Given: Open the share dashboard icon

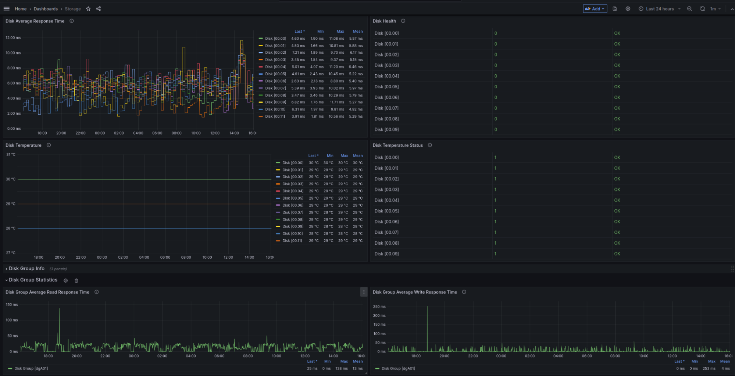Looking at the screenshot, I should click(x=99, y=8).
